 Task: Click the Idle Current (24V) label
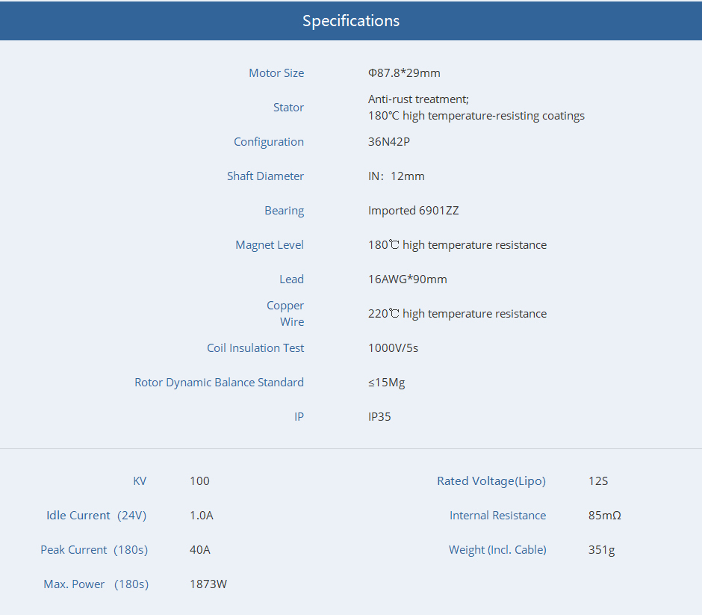click(x=96, y=516)
